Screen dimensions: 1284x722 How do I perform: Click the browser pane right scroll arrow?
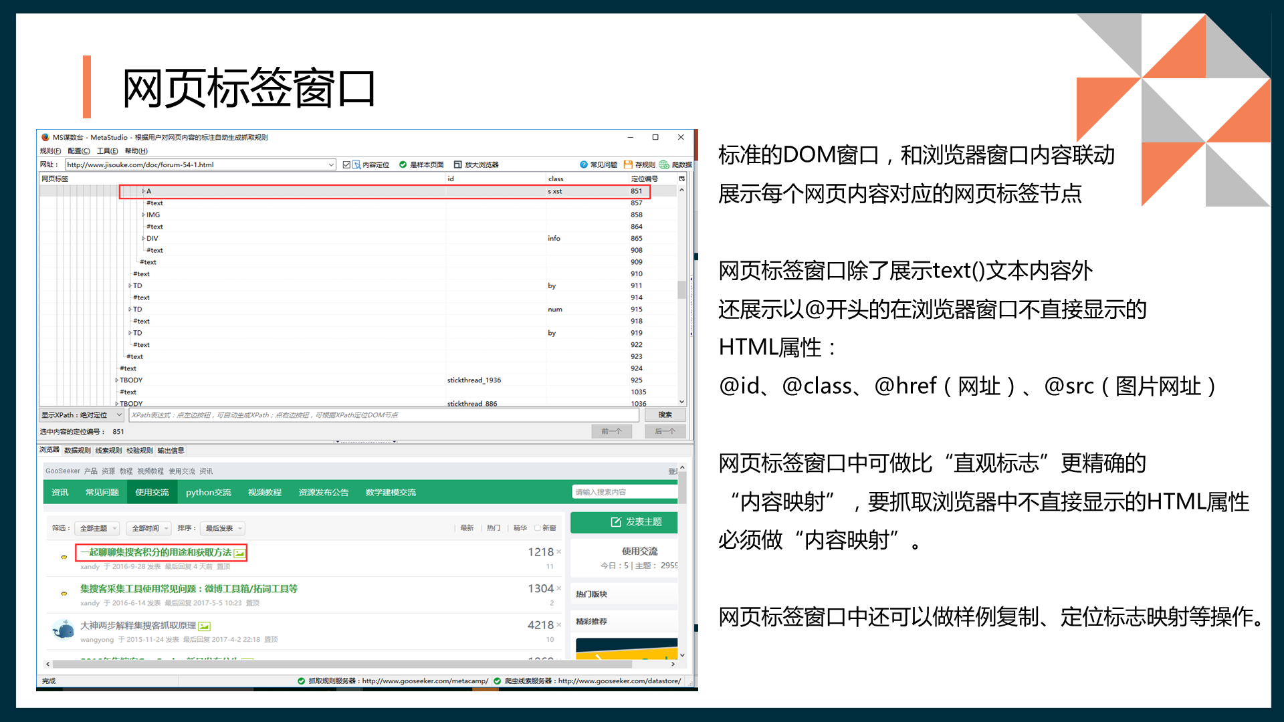tap(673, 664)
